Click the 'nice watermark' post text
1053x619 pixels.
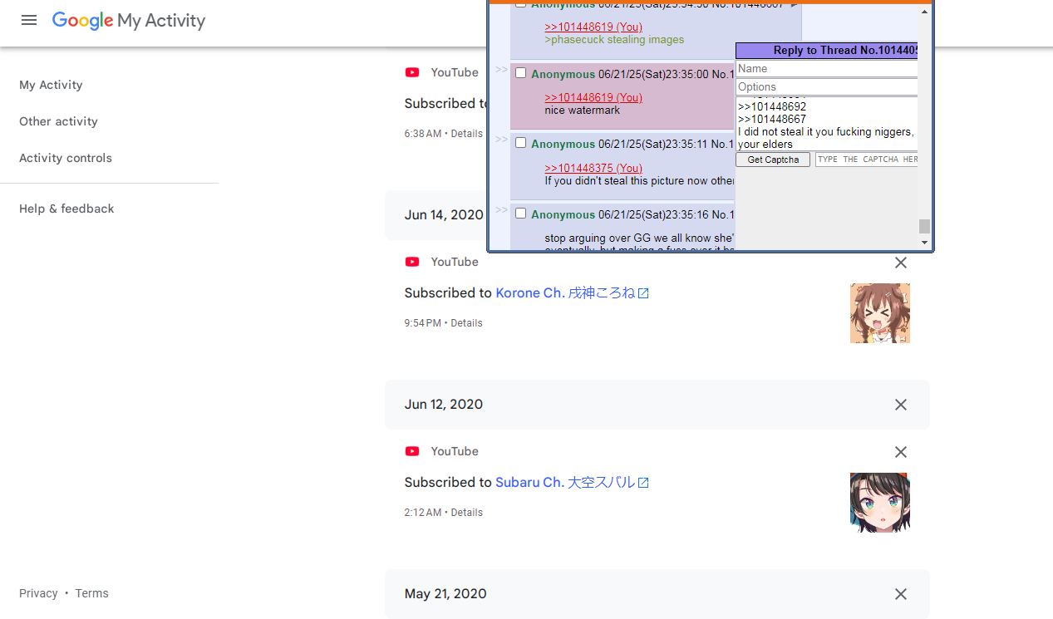(x=583, y=111)
